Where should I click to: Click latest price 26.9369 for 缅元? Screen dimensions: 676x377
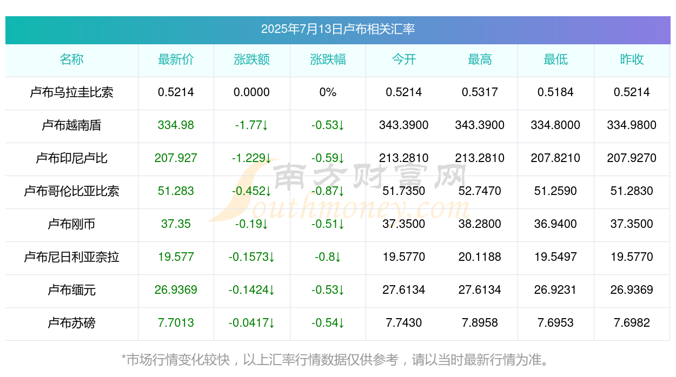[176, 290]
